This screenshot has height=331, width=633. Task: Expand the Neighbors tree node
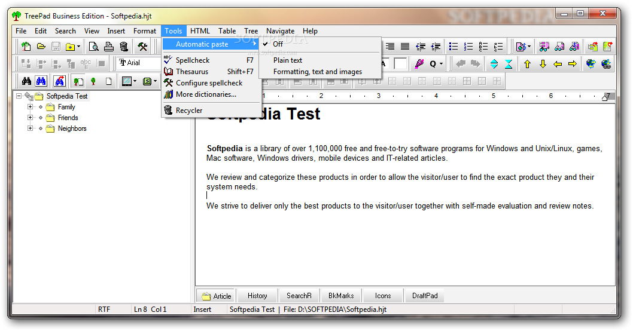click(x=30, y=128)
